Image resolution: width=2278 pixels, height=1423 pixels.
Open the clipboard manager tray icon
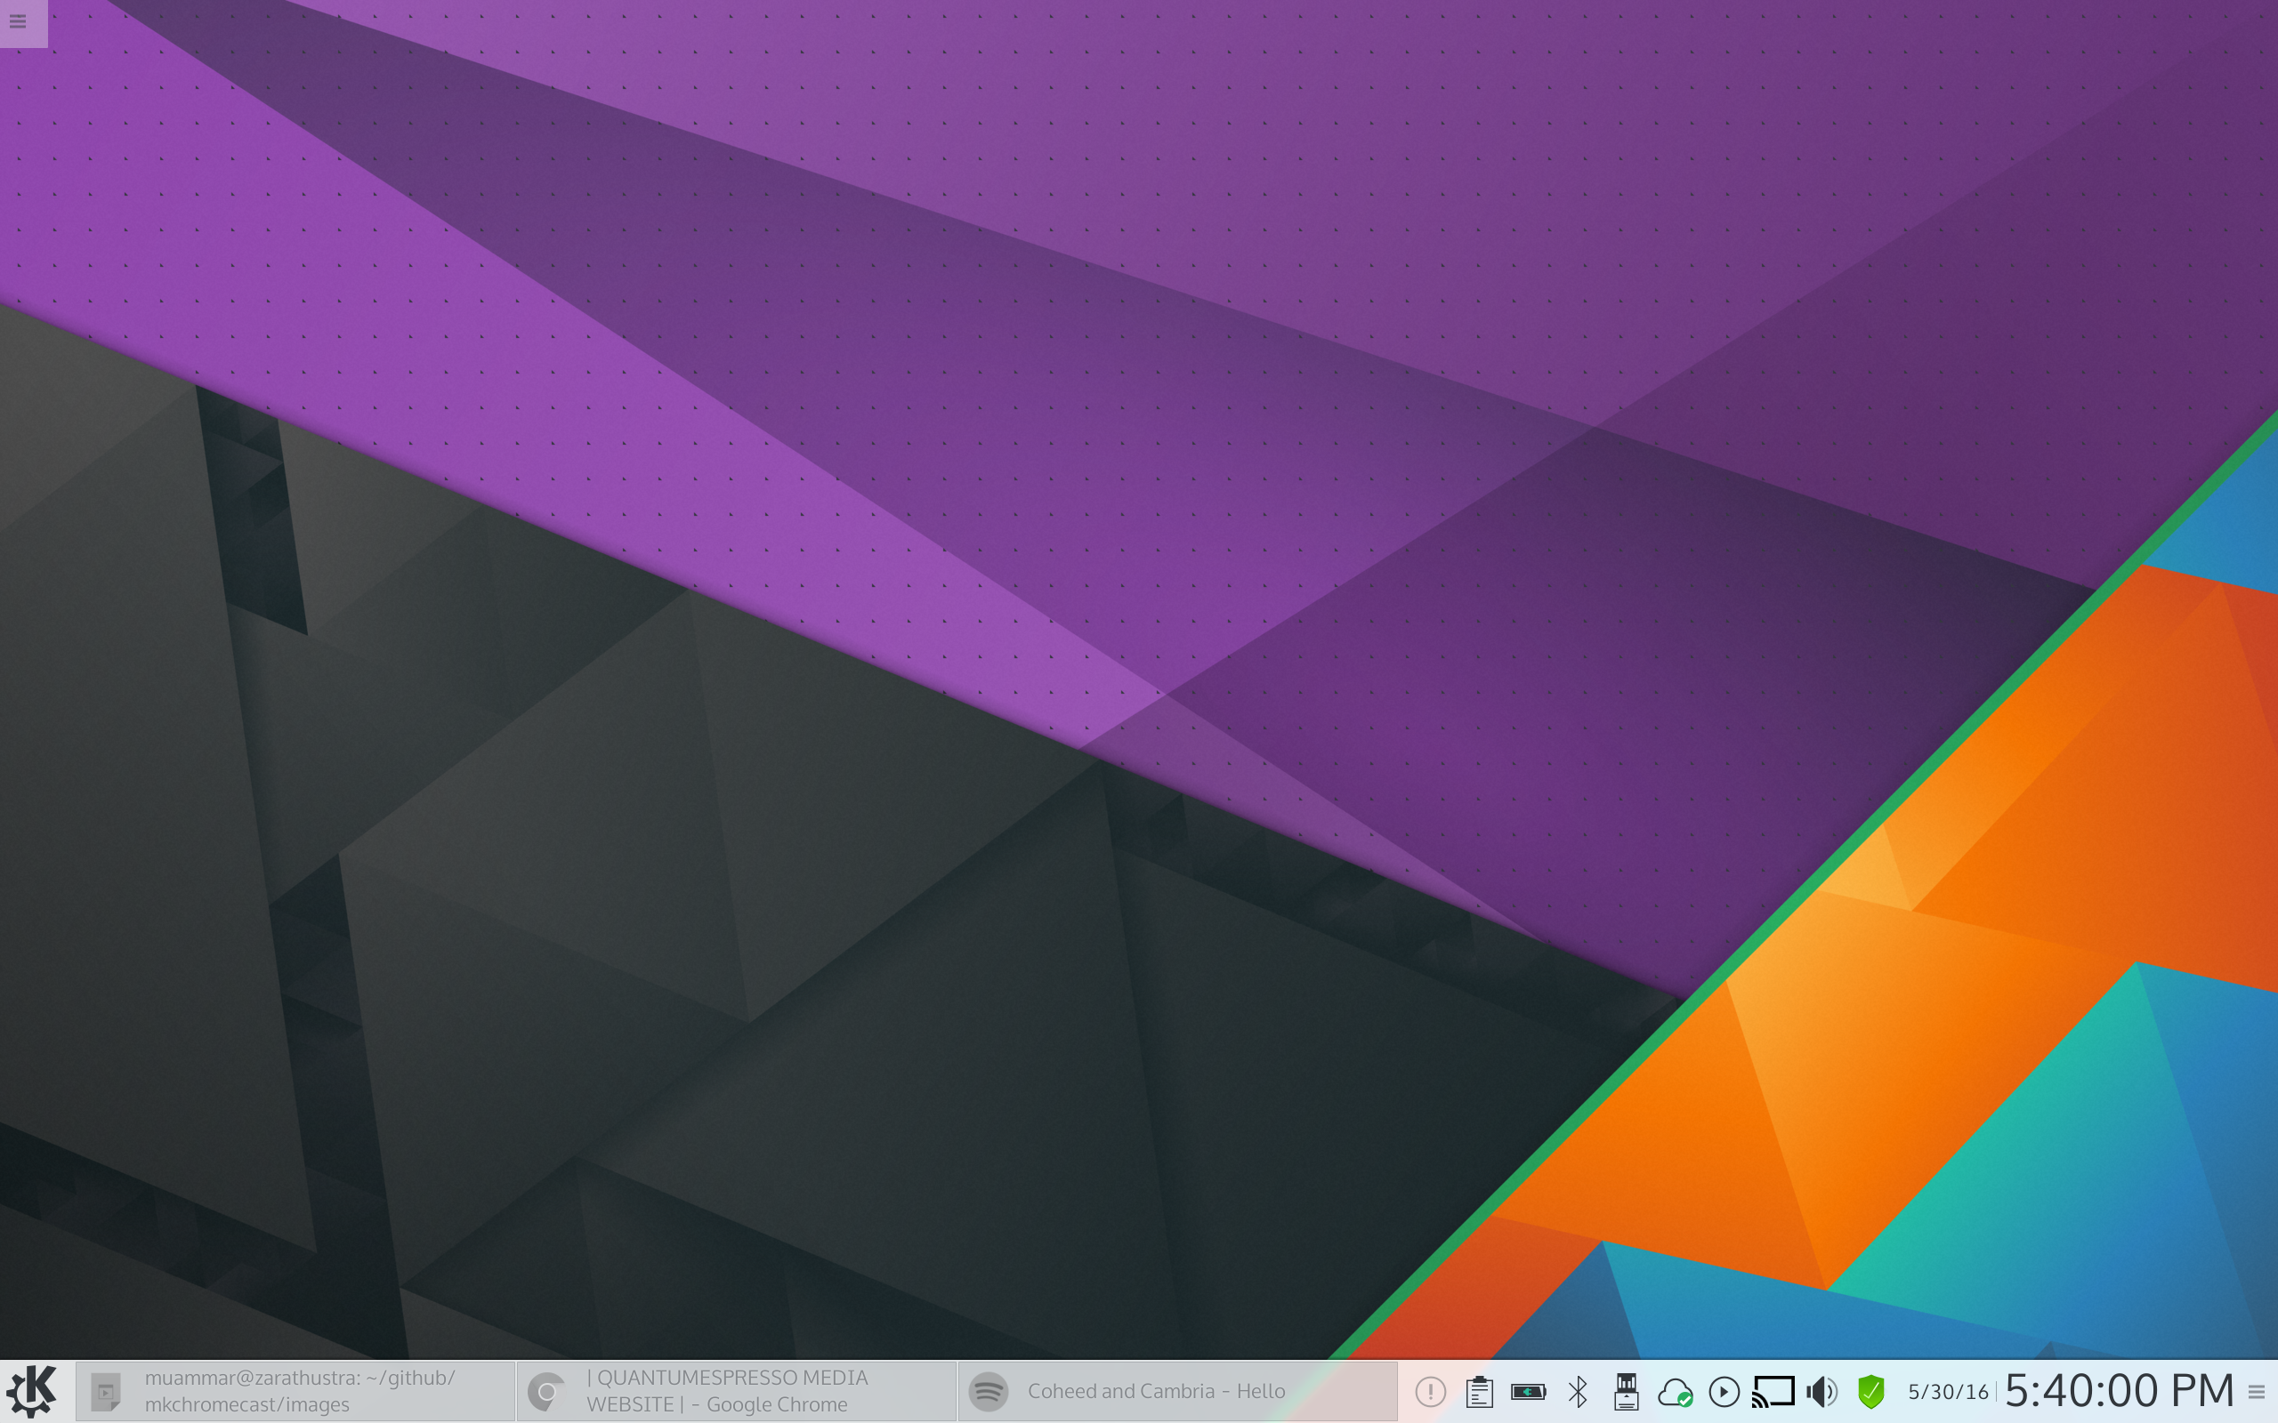[x=1479, y=1391]
